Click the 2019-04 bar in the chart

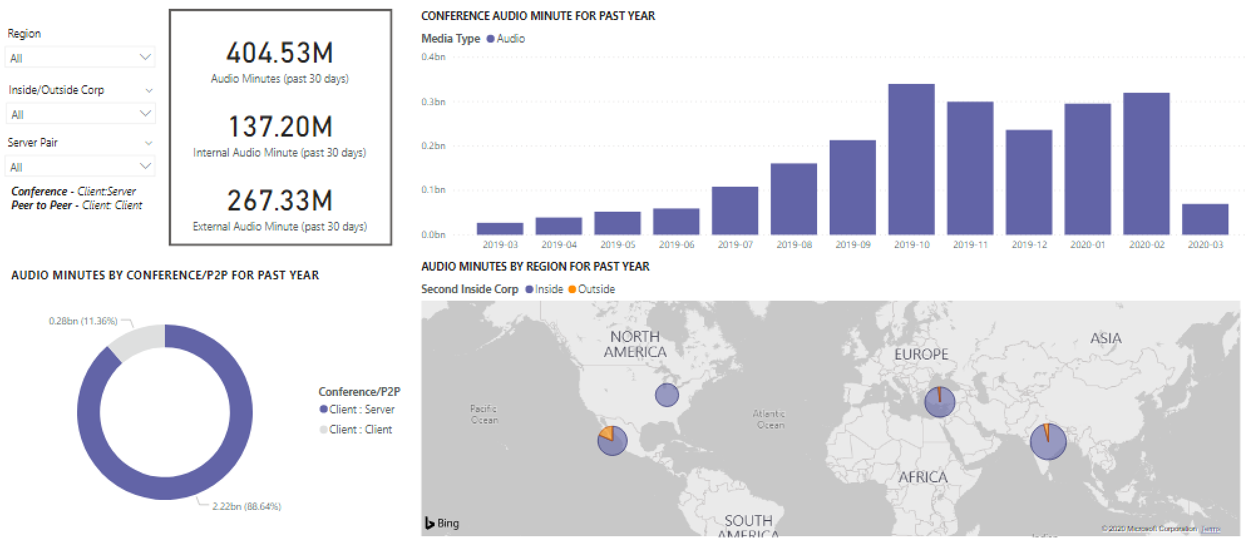click(559, 226)
